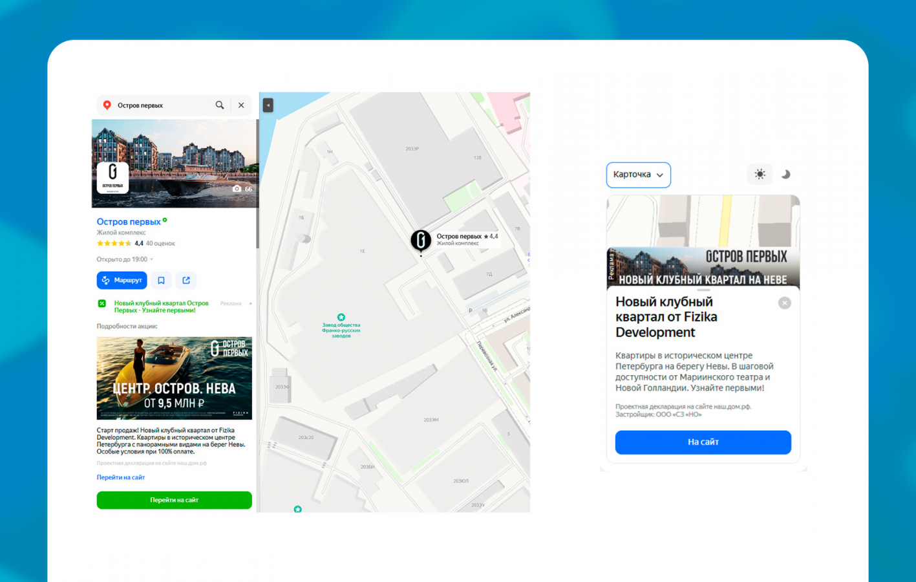Open the 'Карточка' view dropdown
The width and height of the screenshot is (916, 582).
pos(639,175)
